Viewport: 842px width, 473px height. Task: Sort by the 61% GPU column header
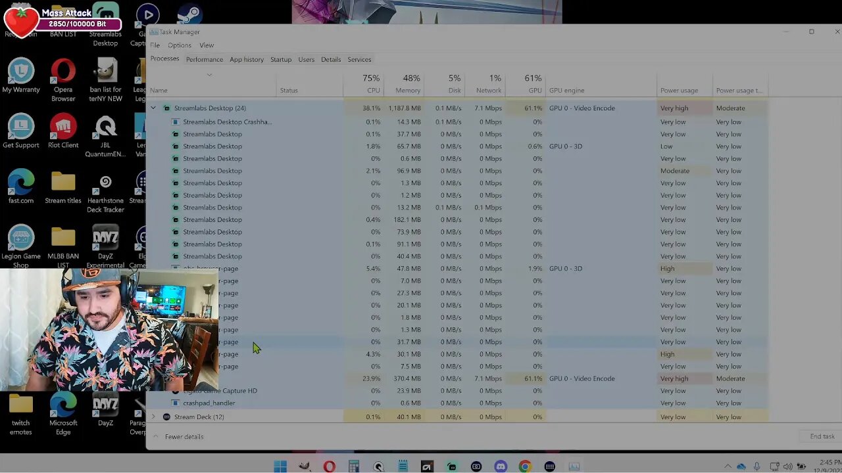point(525,83)
